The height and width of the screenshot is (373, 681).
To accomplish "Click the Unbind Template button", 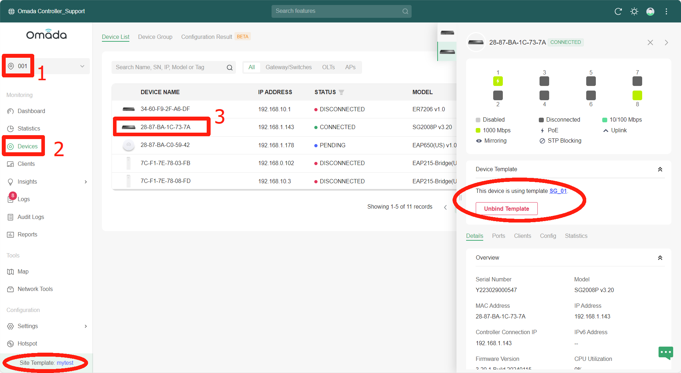I will (506, 209).
